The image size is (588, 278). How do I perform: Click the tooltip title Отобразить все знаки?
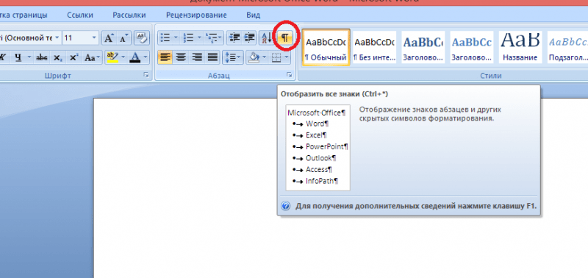[x=334, y=94]
